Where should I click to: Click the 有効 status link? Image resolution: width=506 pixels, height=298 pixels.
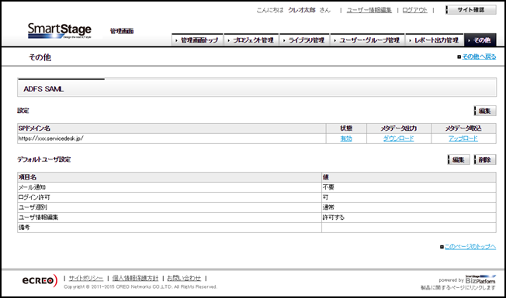pyautogui.click(x=346, y=139)
